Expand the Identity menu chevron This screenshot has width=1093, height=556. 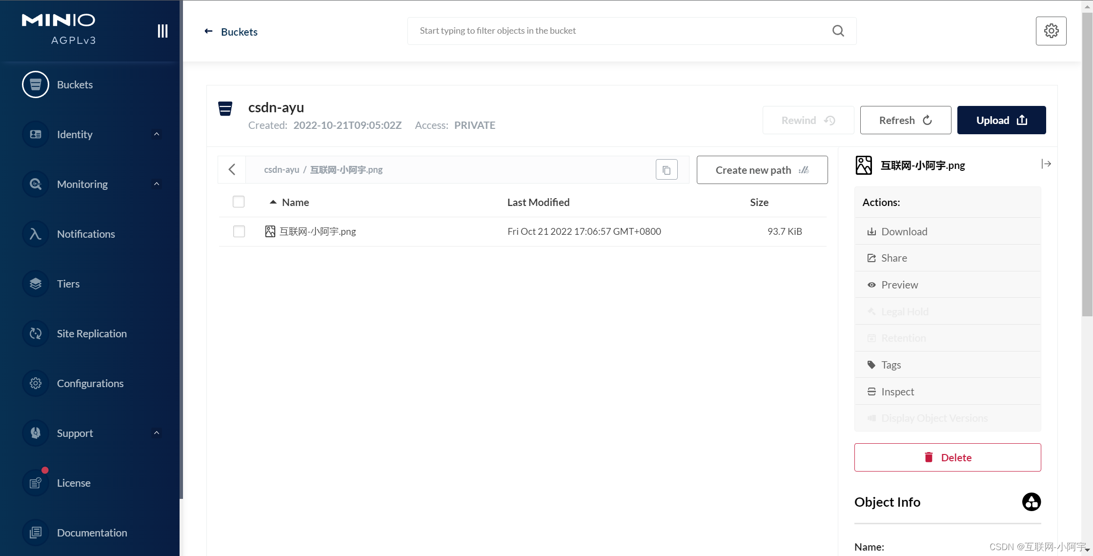click(x=157, y=134)
